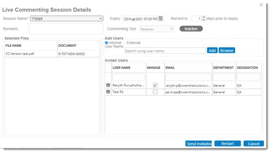Click the Remarks text box
Screen dimensions: 271x153
[x=66, y=29]
